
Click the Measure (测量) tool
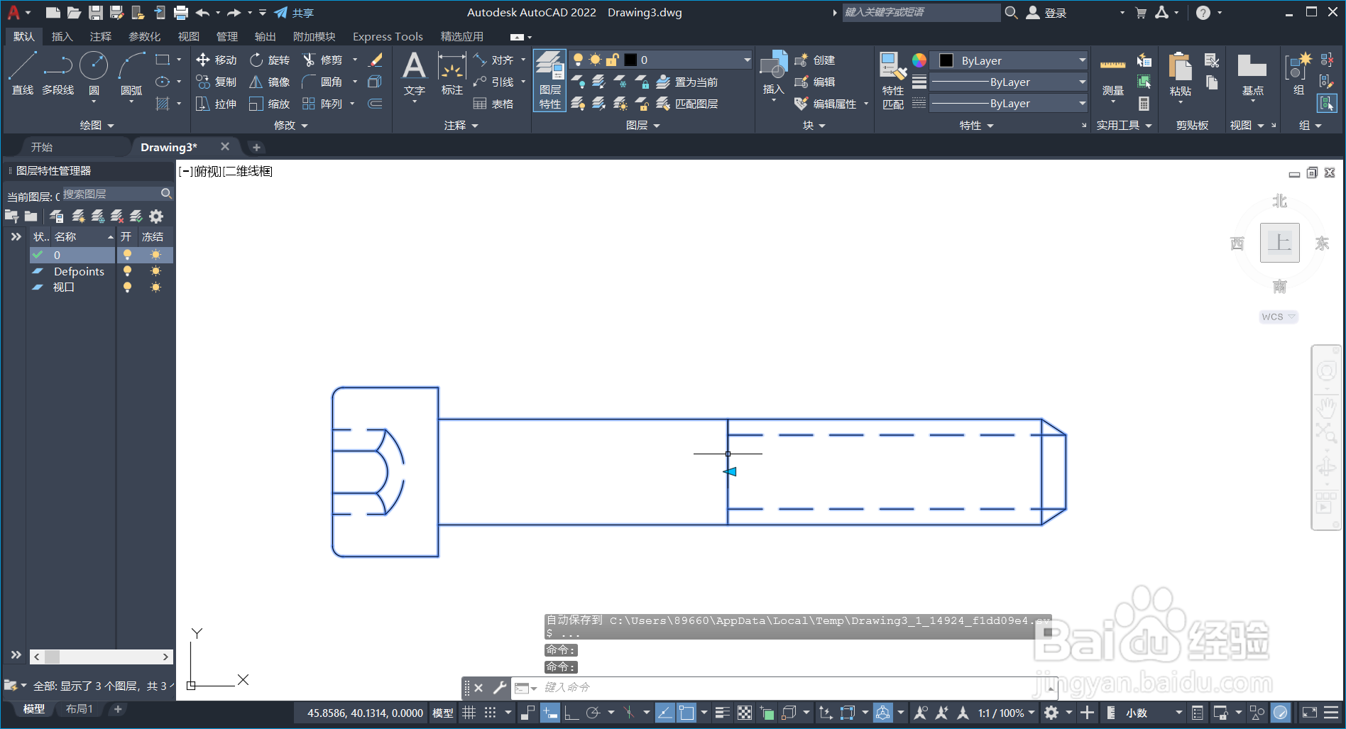tap(1112, 74)
